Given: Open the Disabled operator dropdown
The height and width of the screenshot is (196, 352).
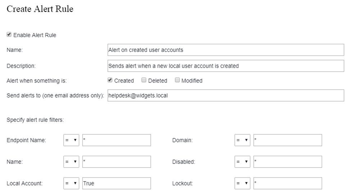Looking at the screenshot, I should pyautogui.click(x=242, y=162).
